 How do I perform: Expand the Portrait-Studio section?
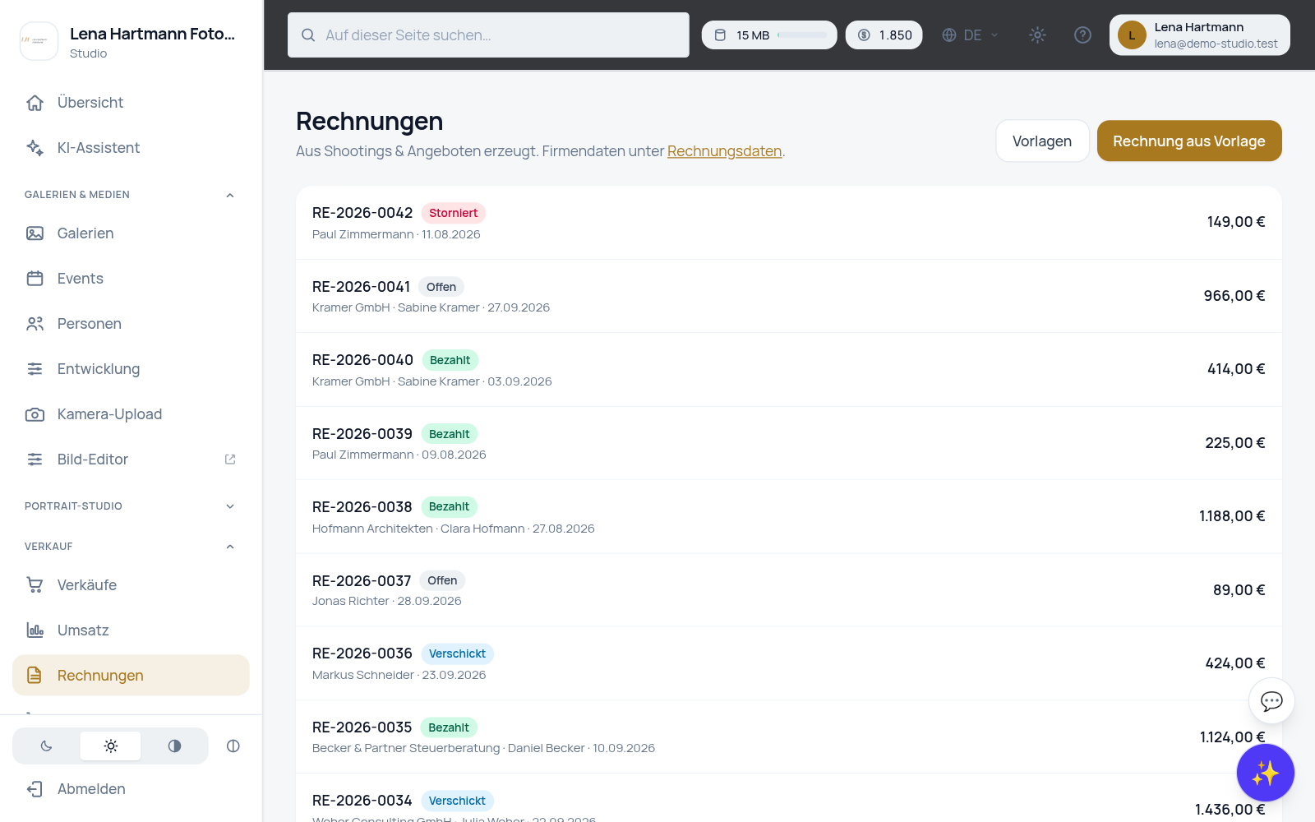coord(230,506)
